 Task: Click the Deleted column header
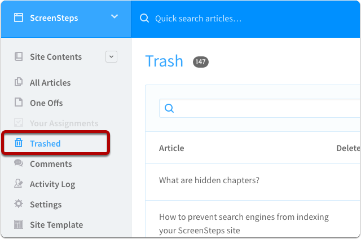tap(348, 148)
